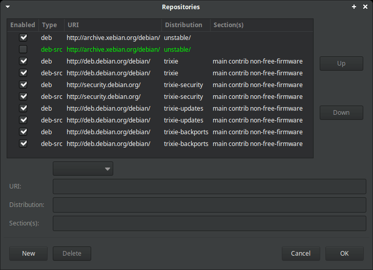Cancel the Repositories dialog
Image resolution: width=373 pixels, height=270 pixels.
click(301, 253)
